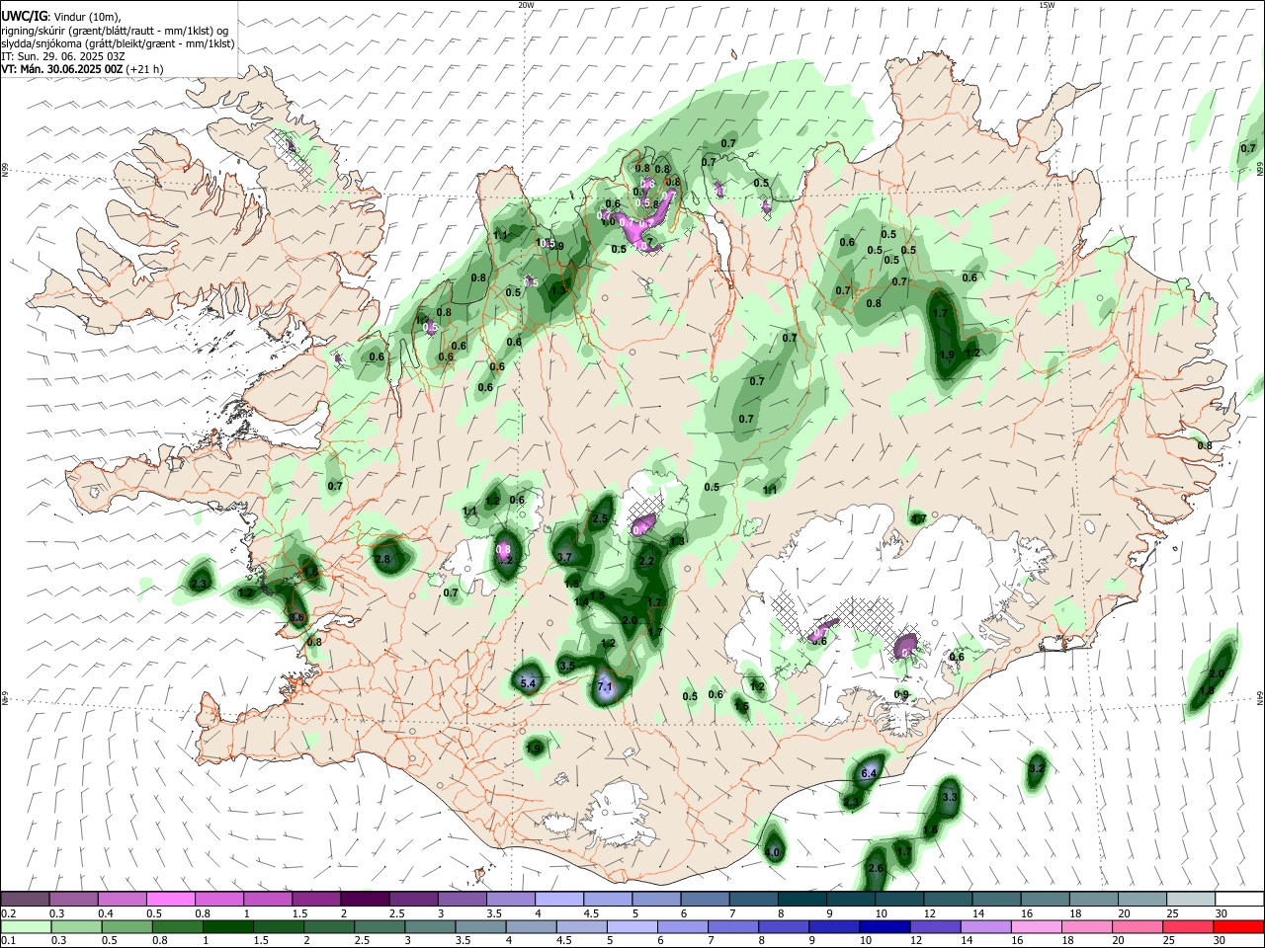1265x948 pixels.
Task: Click the 2.3 value over the western sea
Action: pos(199,585)
